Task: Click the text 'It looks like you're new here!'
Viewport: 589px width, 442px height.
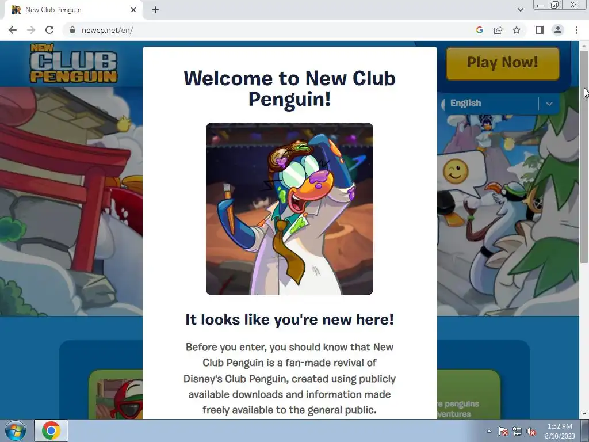Action: tap(290, 319)
